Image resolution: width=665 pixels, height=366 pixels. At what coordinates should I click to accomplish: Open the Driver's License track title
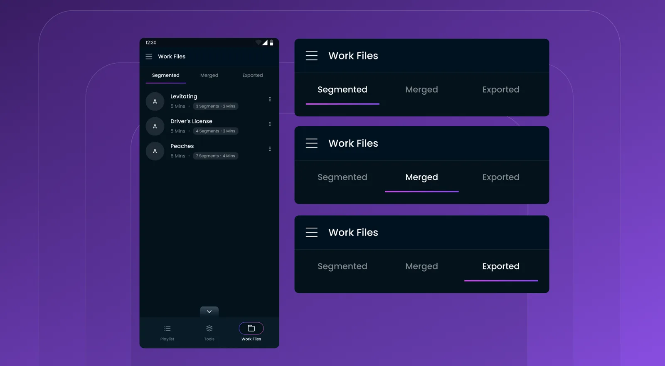click(191, 121)
